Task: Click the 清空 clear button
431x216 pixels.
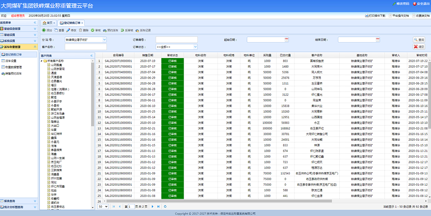Action: tap(418, 46)
